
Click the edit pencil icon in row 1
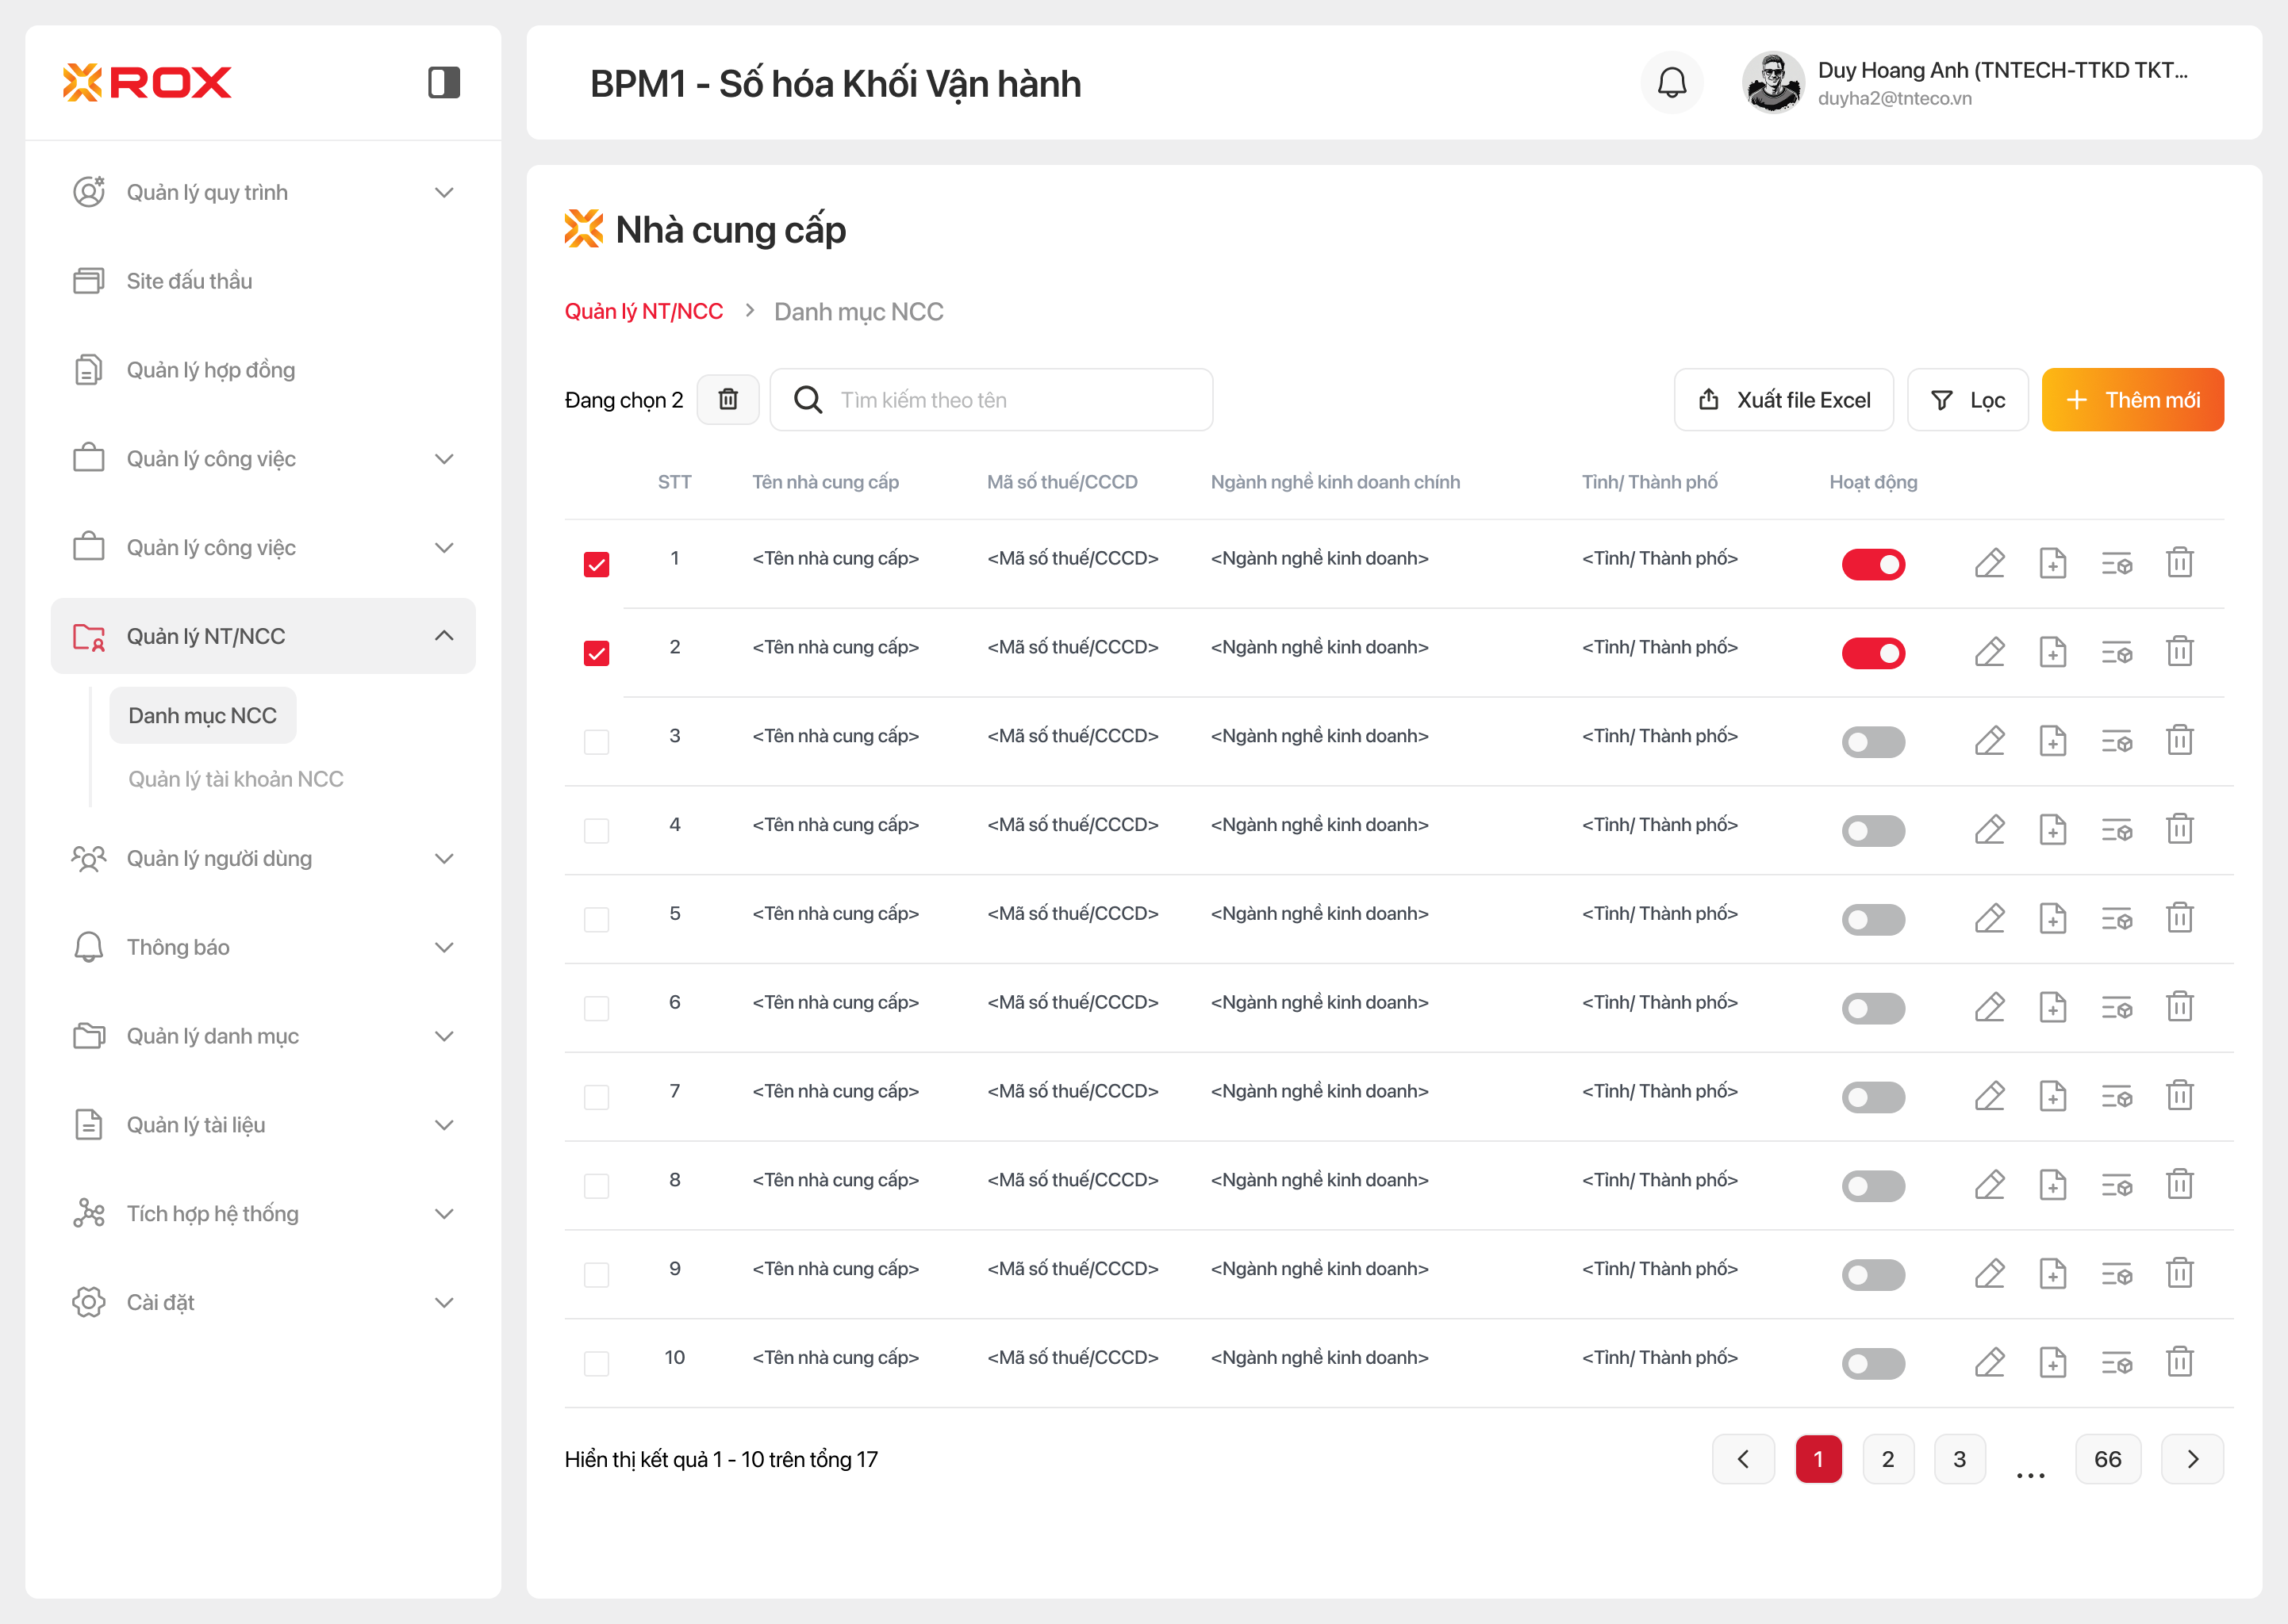point(1989,563)
